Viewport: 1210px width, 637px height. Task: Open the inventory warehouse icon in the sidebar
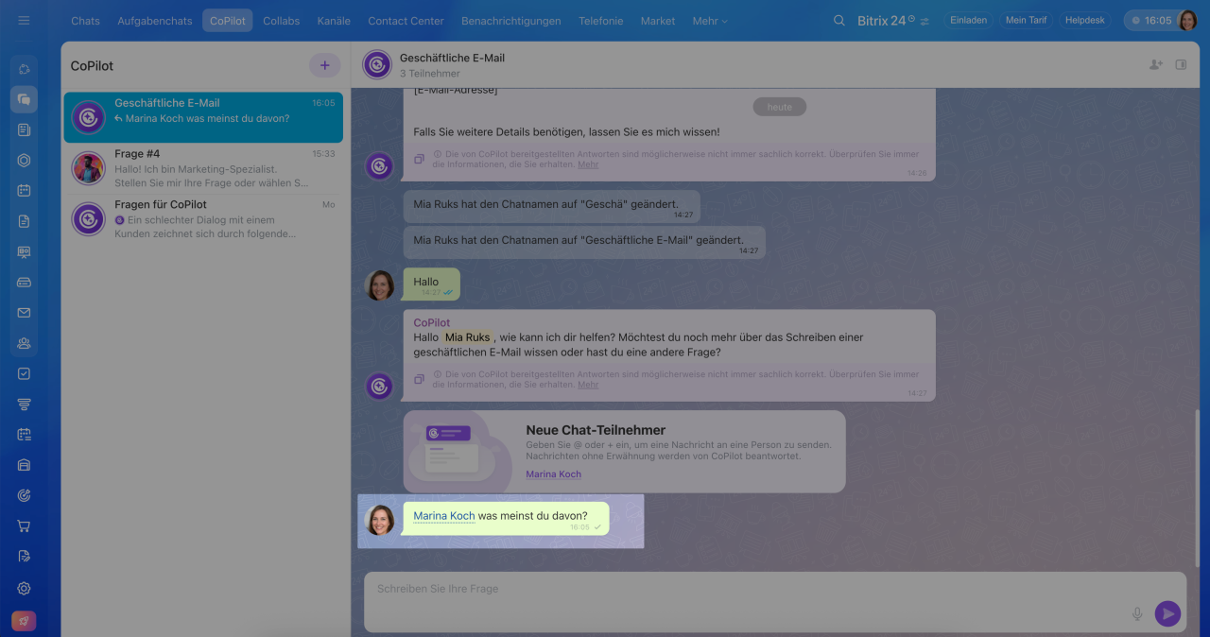(24, 465)
